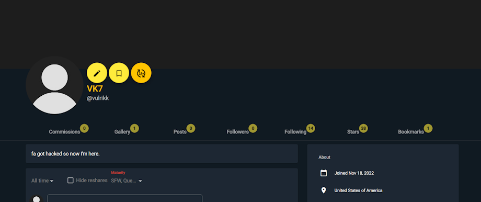Open the Gallery tab
Viewport: 481px width, 202px height.
coord(122,132)
